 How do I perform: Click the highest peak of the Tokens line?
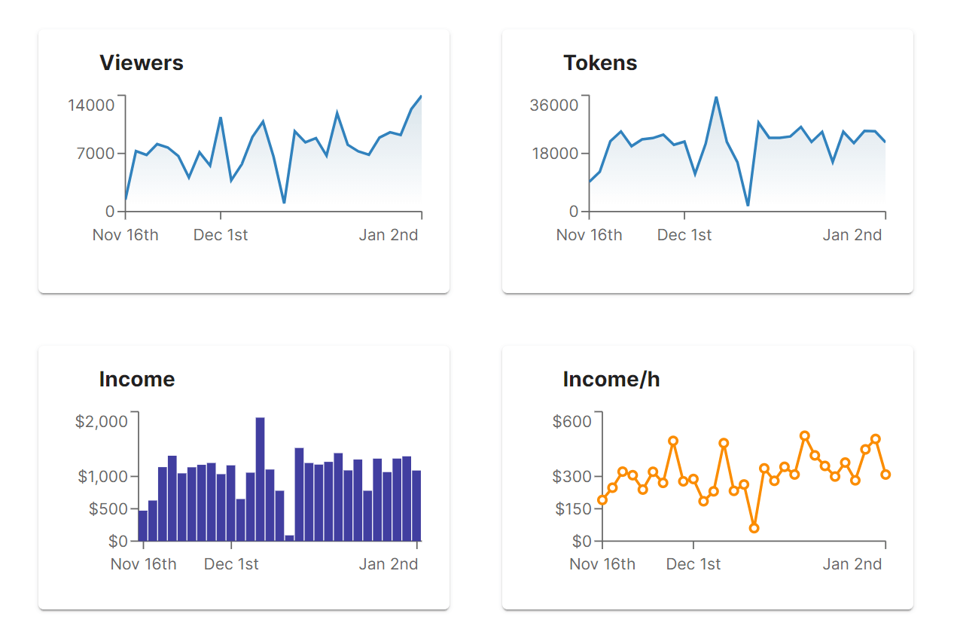[716, 97]
